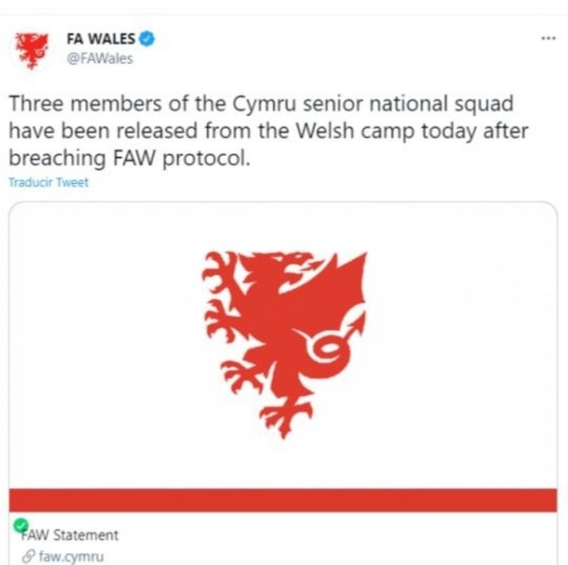Open the faw.cymru domain link
568x565 pixels.
[71, 556]
